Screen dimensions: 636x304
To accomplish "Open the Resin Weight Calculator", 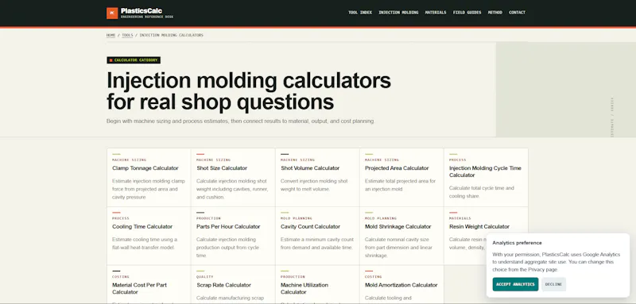I will 479,227.
